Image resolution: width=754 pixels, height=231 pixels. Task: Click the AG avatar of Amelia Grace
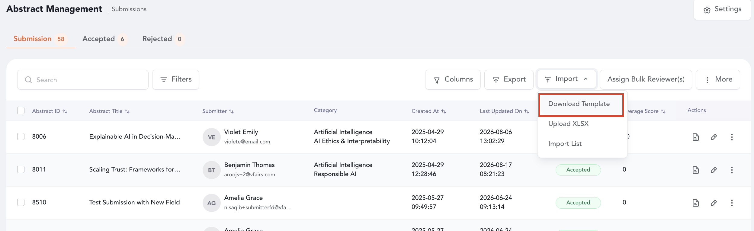pos(212,203)
